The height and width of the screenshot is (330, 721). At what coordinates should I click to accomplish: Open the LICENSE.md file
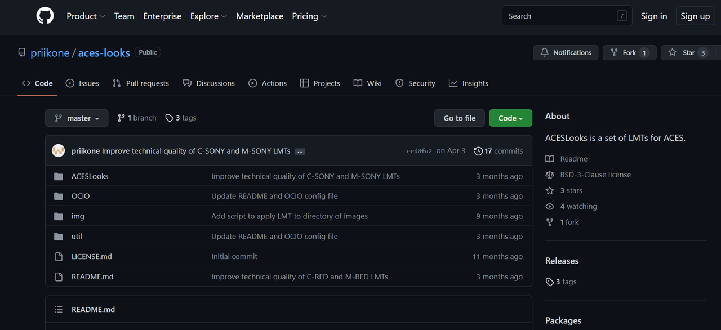tap(92, 256)
